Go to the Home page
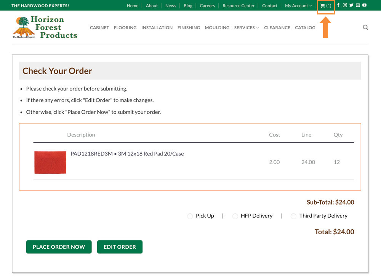The height and width of the screenshot is (278, 381). pyautogui.click(x=133, y=6)
